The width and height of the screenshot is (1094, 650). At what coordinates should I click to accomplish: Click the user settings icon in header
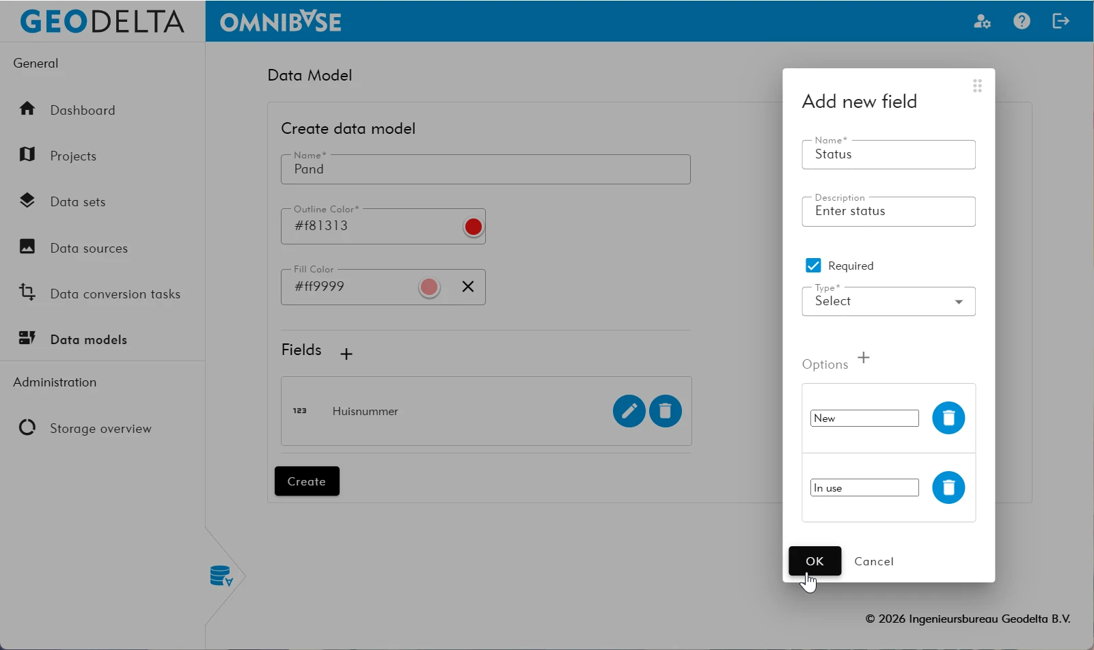(x=982, y=21)
